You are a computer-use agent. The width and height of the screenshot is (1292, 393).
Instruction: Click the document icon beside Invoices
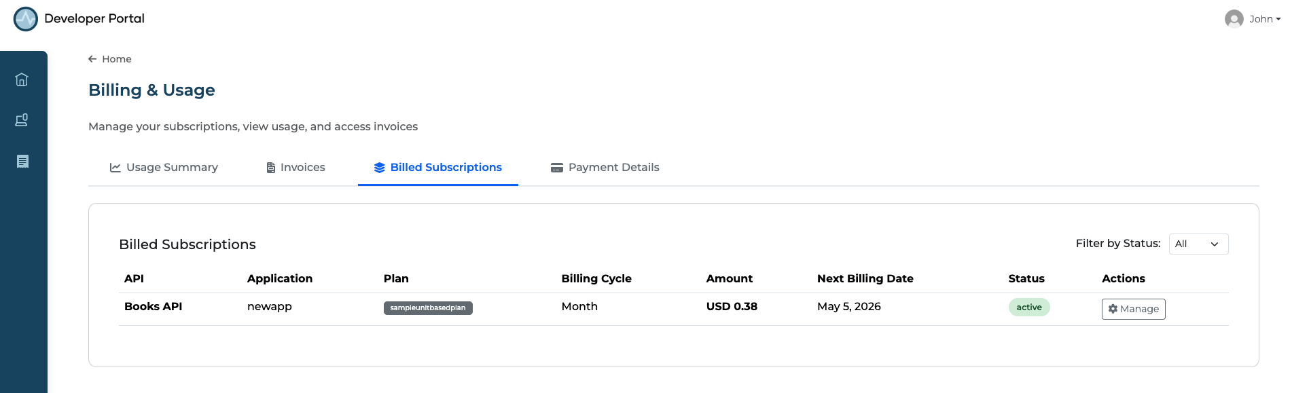click(270, 168)
